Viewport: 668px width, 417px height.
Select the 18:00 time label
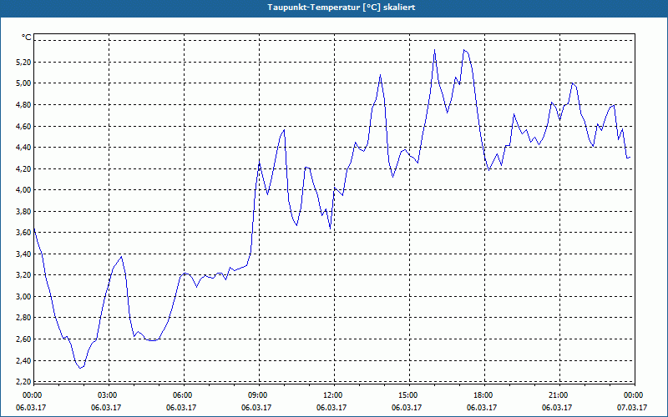(x=484, y=395)
